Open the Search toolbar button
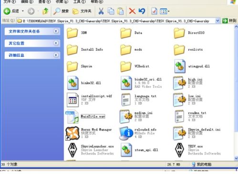 [61, 11]
